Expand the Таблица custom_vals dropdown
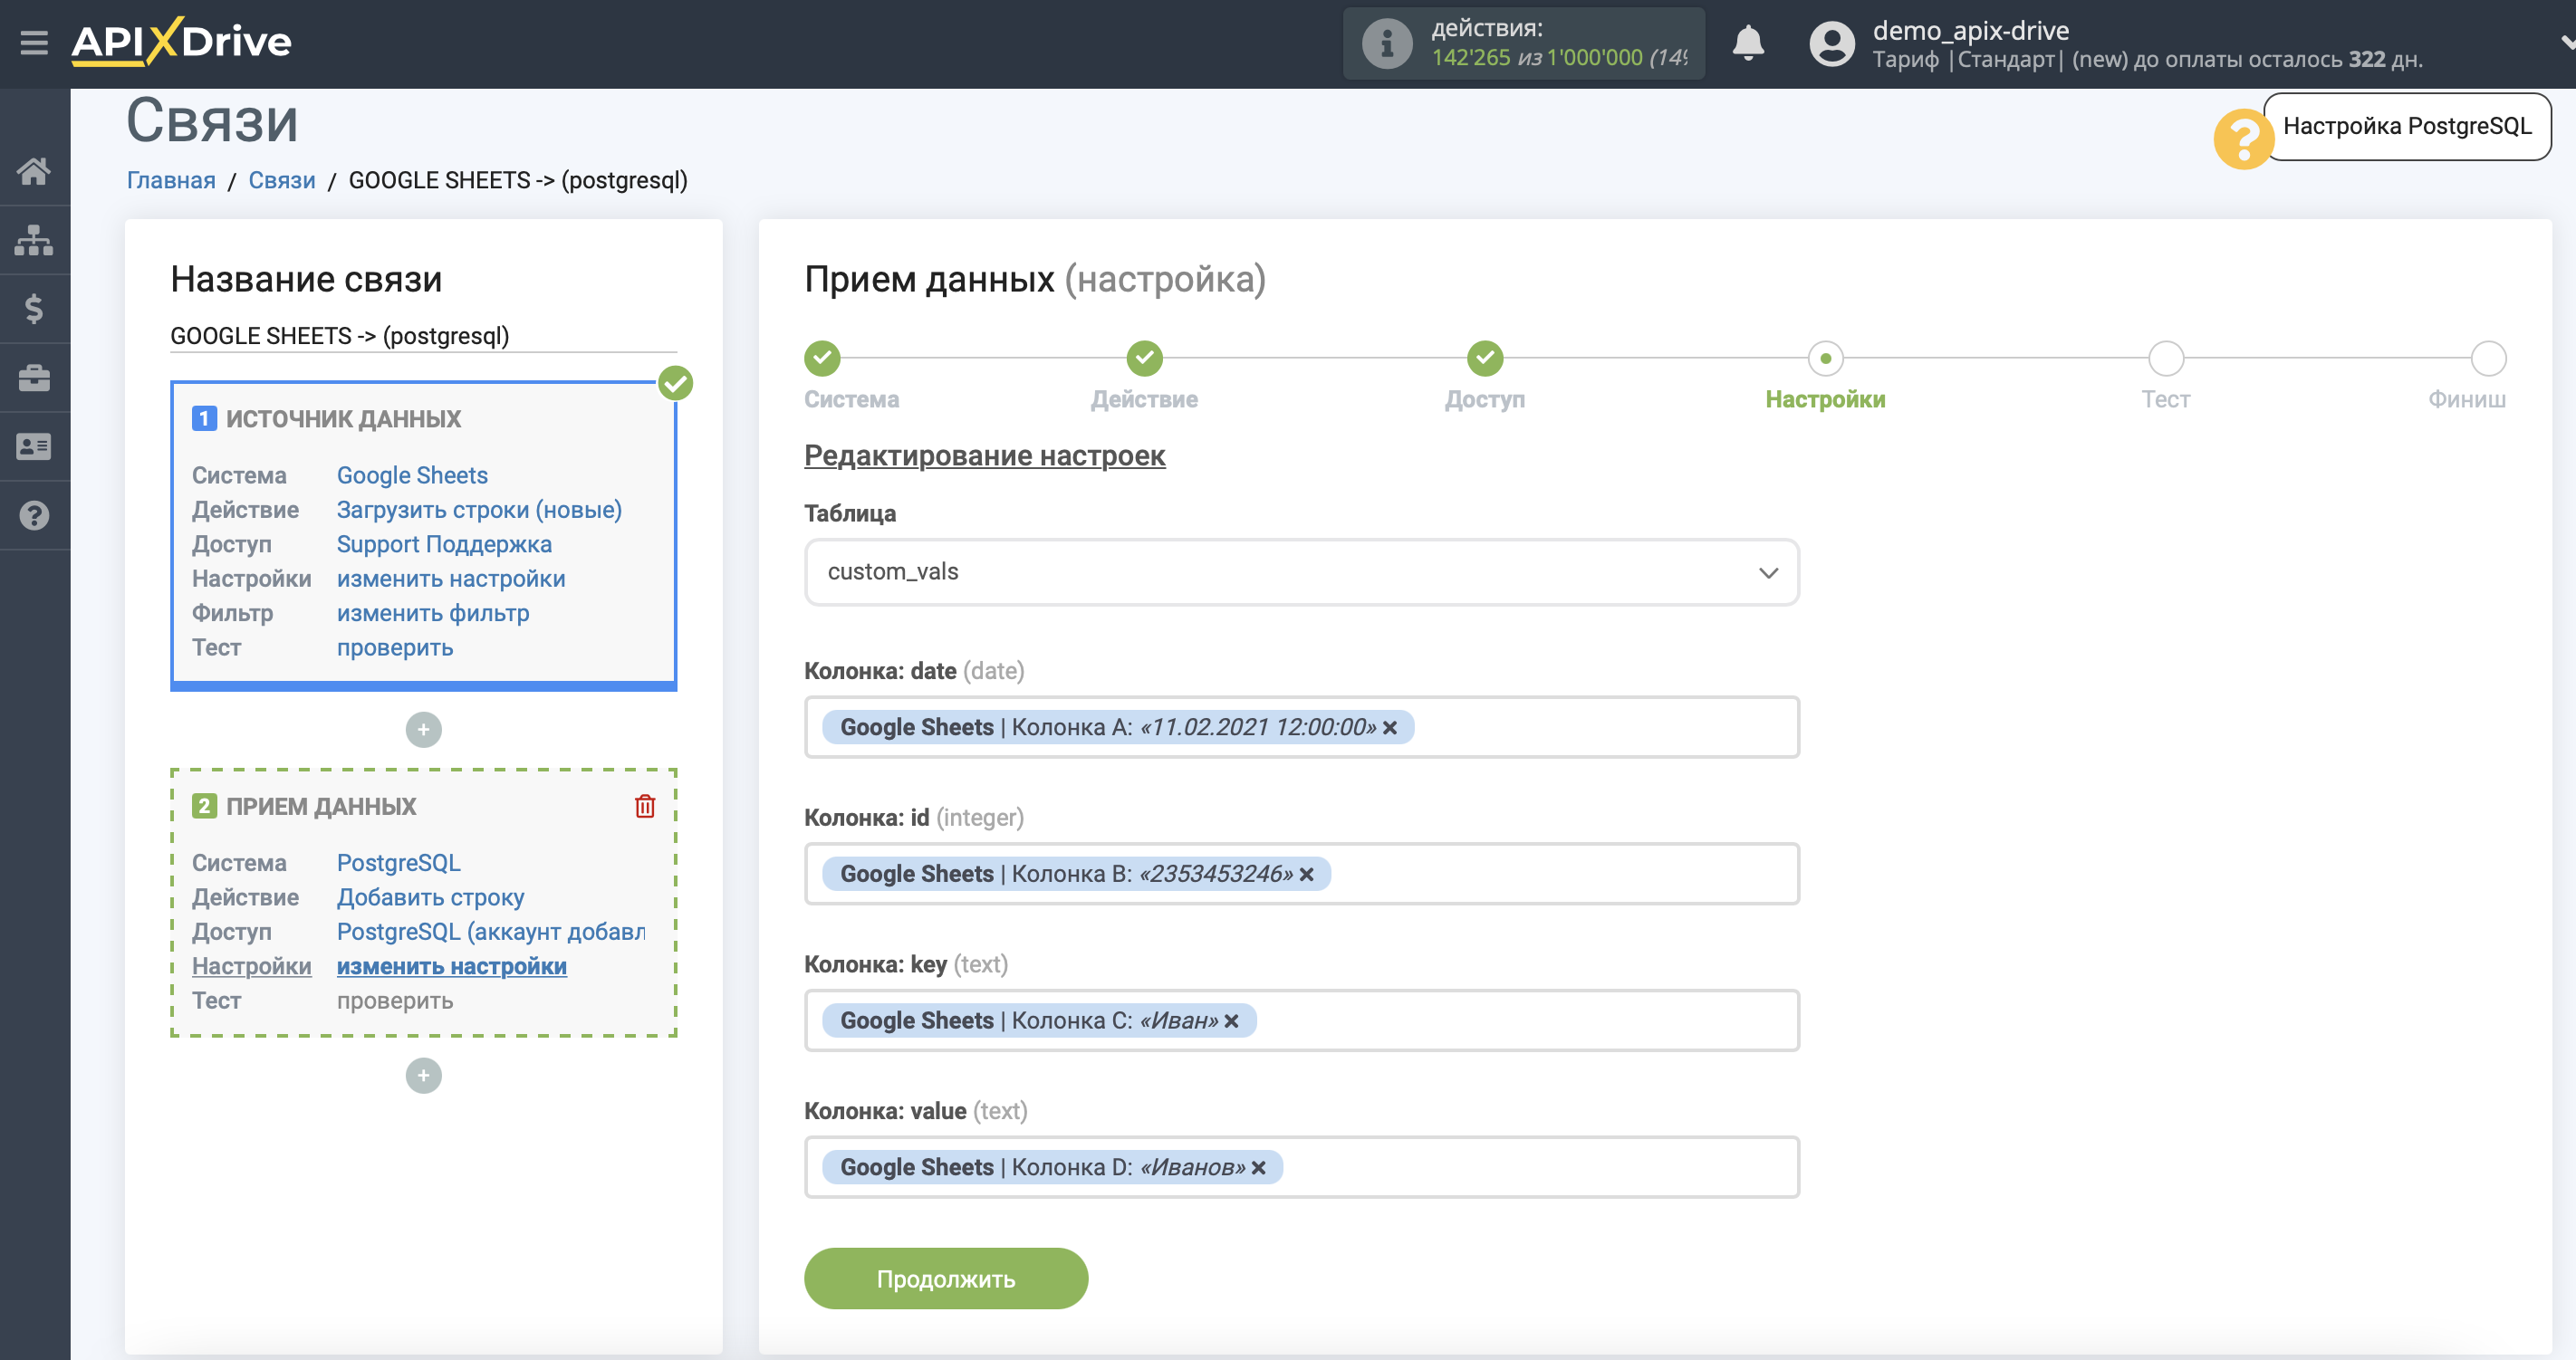 point(1301,572)
